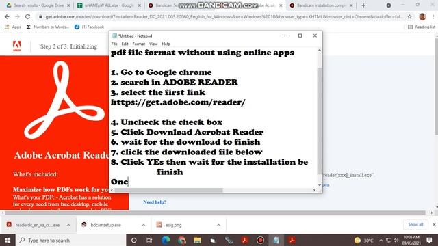
Task: Expand options for bdcamsetup.exe download
Action: click(143, 225)
